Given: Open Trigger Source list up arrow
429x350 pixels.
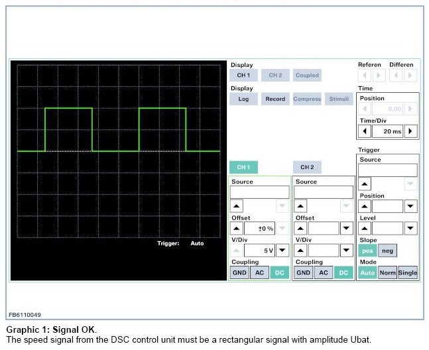Looking at the screenshot, I should [x=365, y=184].
